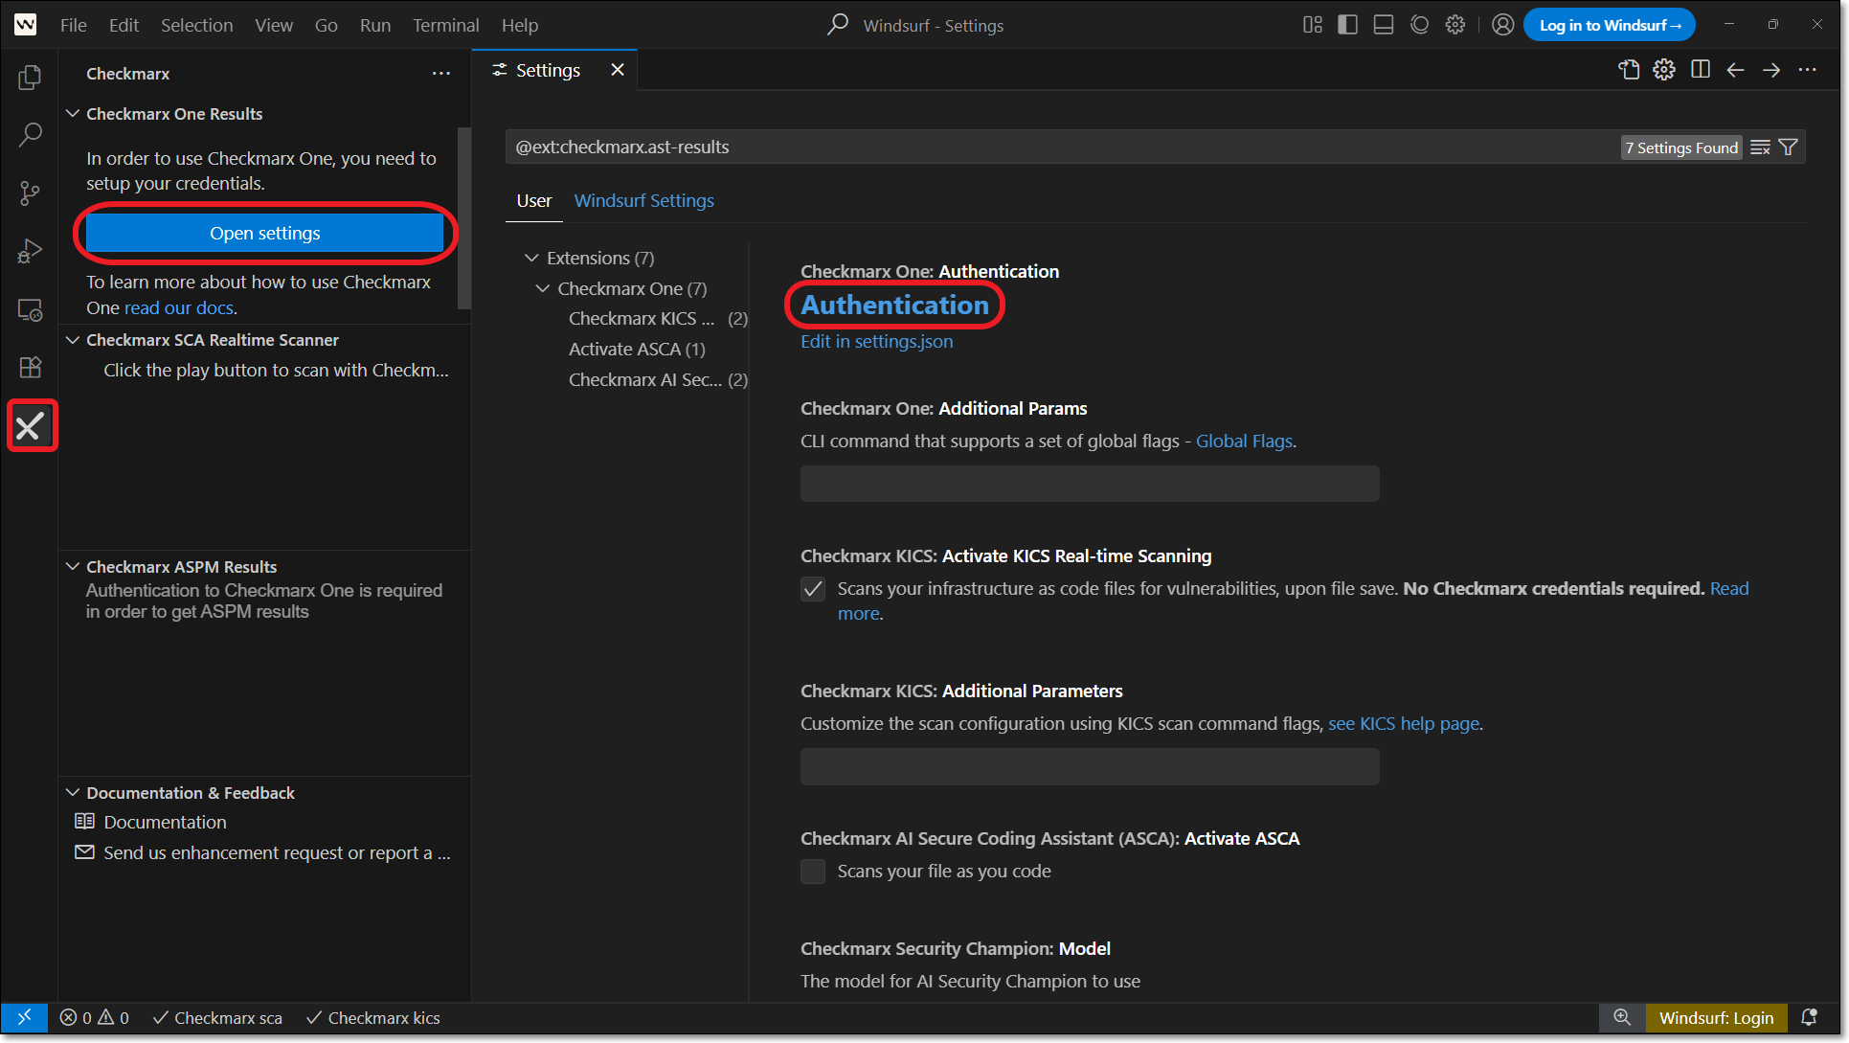Click zoom magnifier in status bar
This screenshot has height=1043, width=1849.
[x=1622, y=1017]
